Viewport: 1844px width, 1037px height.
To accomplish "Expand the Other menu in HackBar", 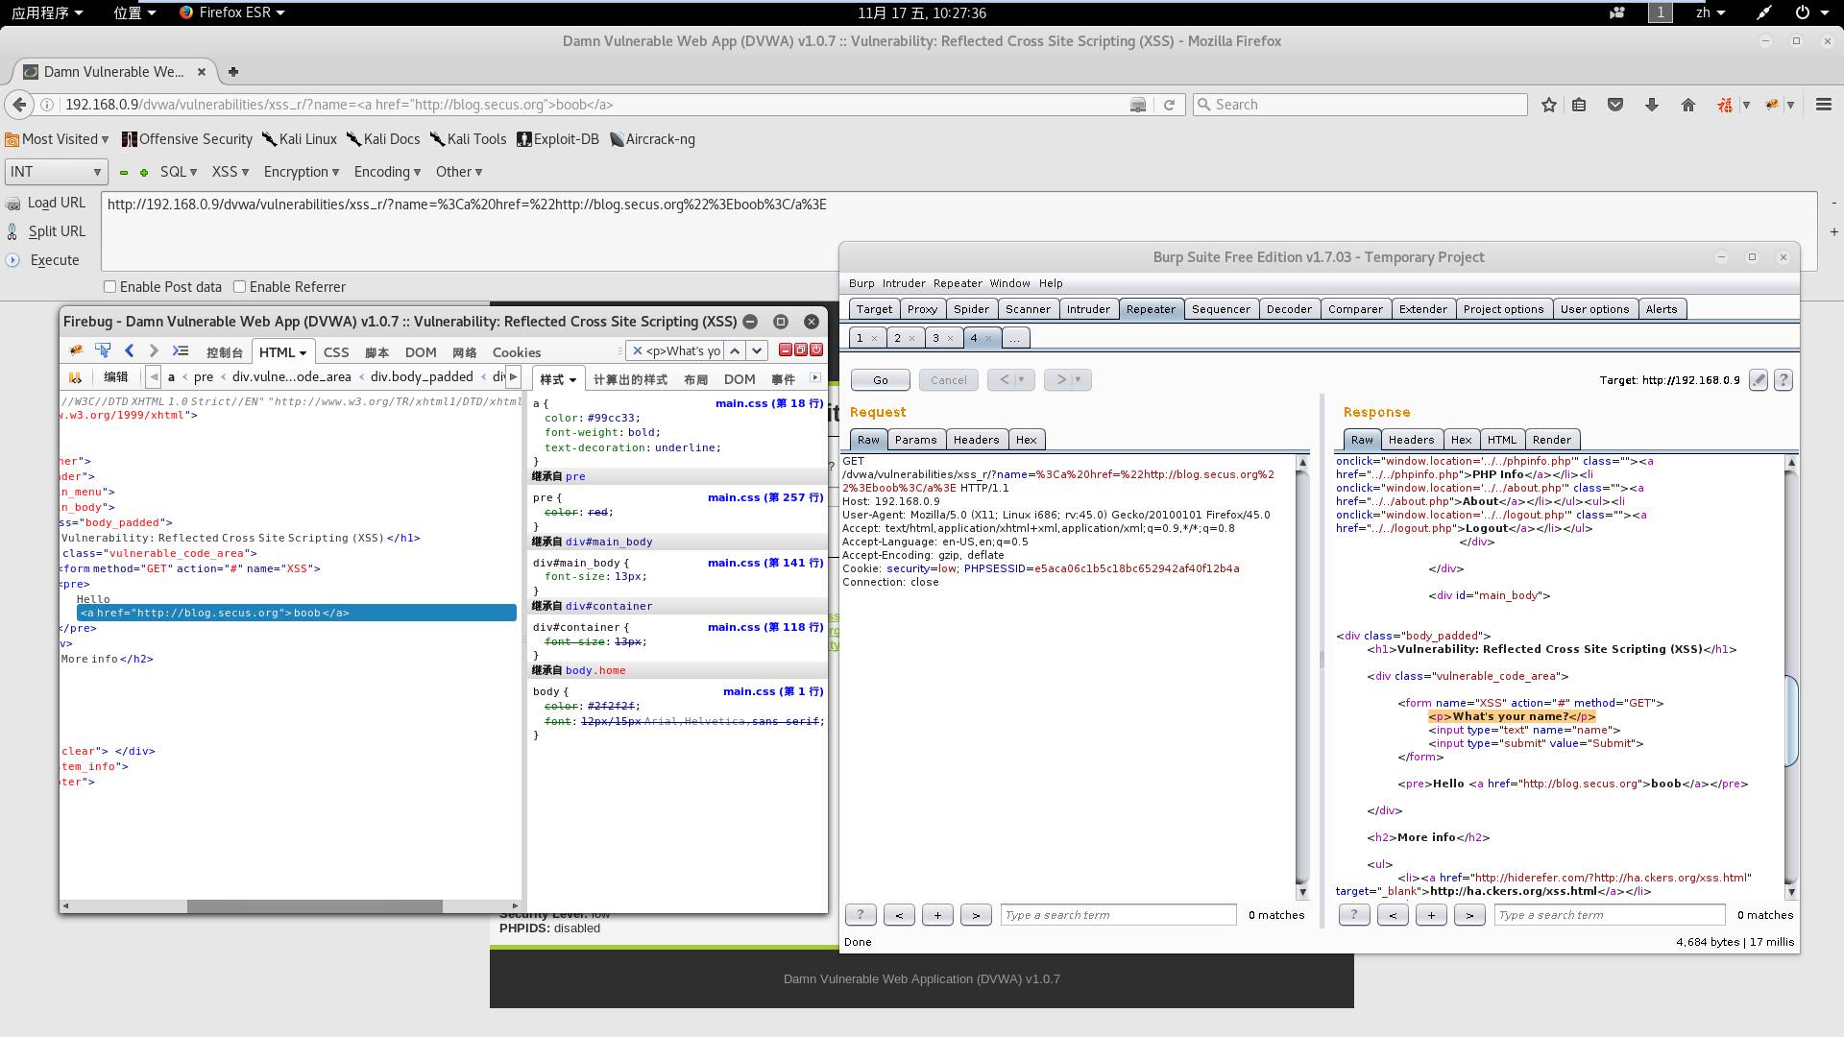I will pos(459,172).
